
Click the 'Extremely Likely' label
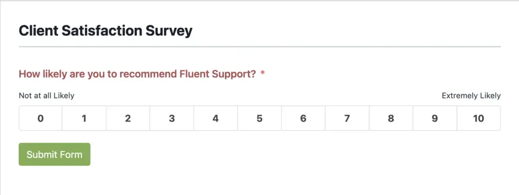click(471, 96)
